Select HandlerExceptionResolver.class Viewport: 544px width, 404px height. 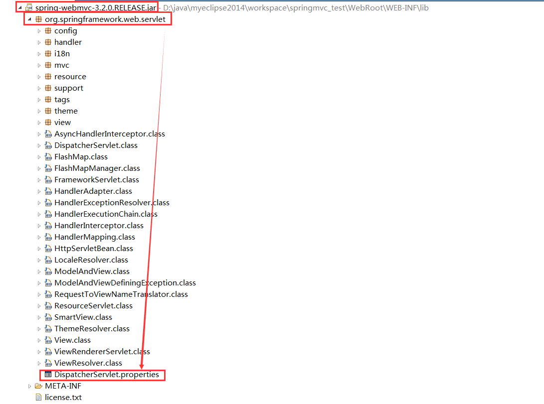(112, 203)
